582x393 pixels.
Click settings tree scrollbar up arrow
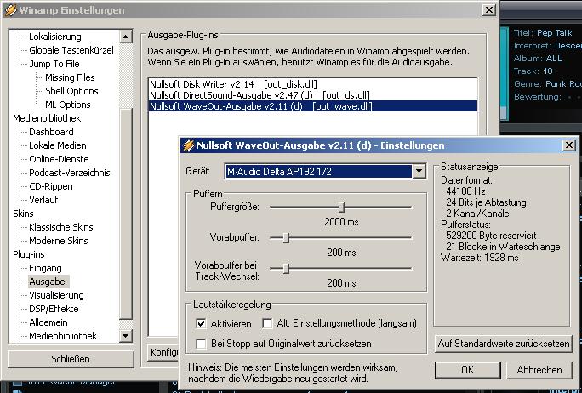(125, 37)
